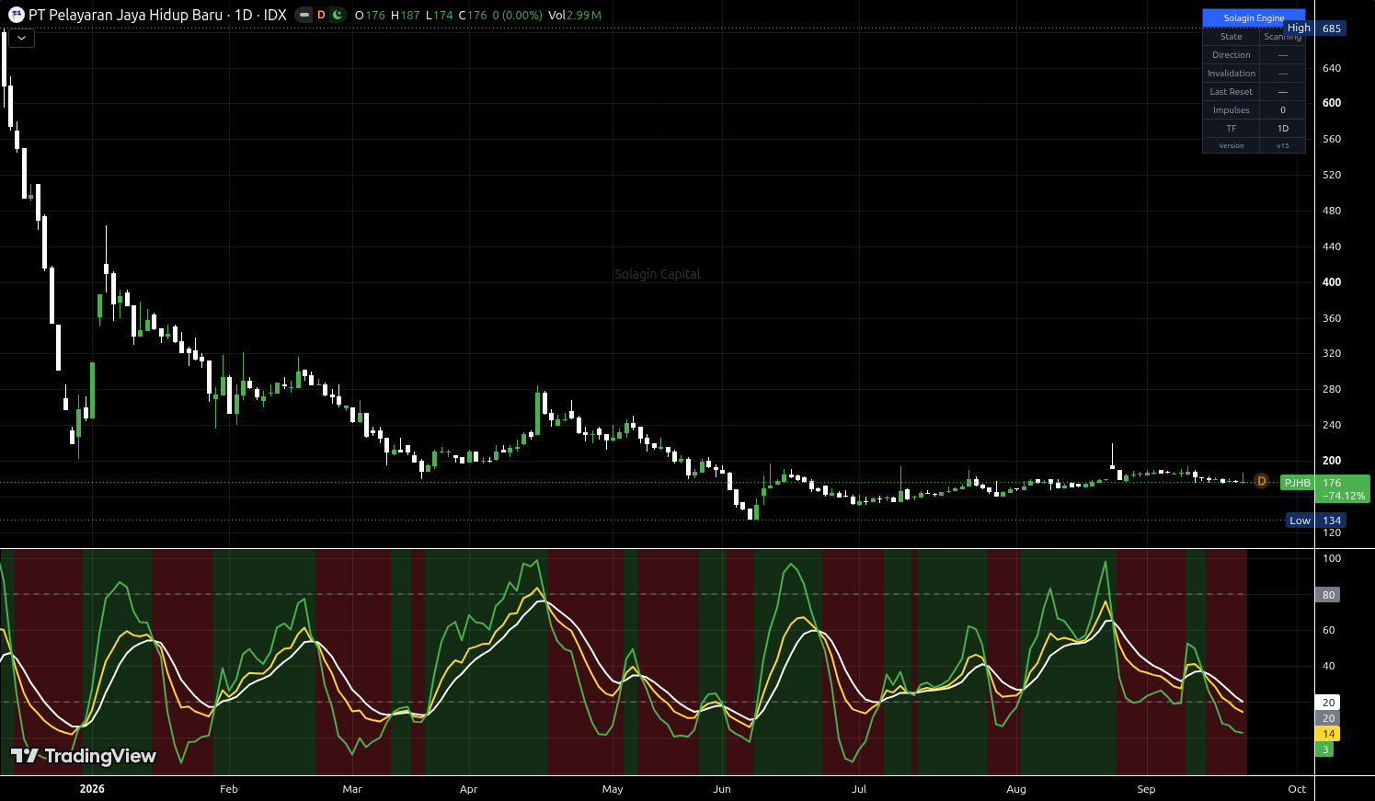The width and height of the screenshot is (1375, 801).
Task: Click the v15 version value cell
Action: tap(1282, 145)
